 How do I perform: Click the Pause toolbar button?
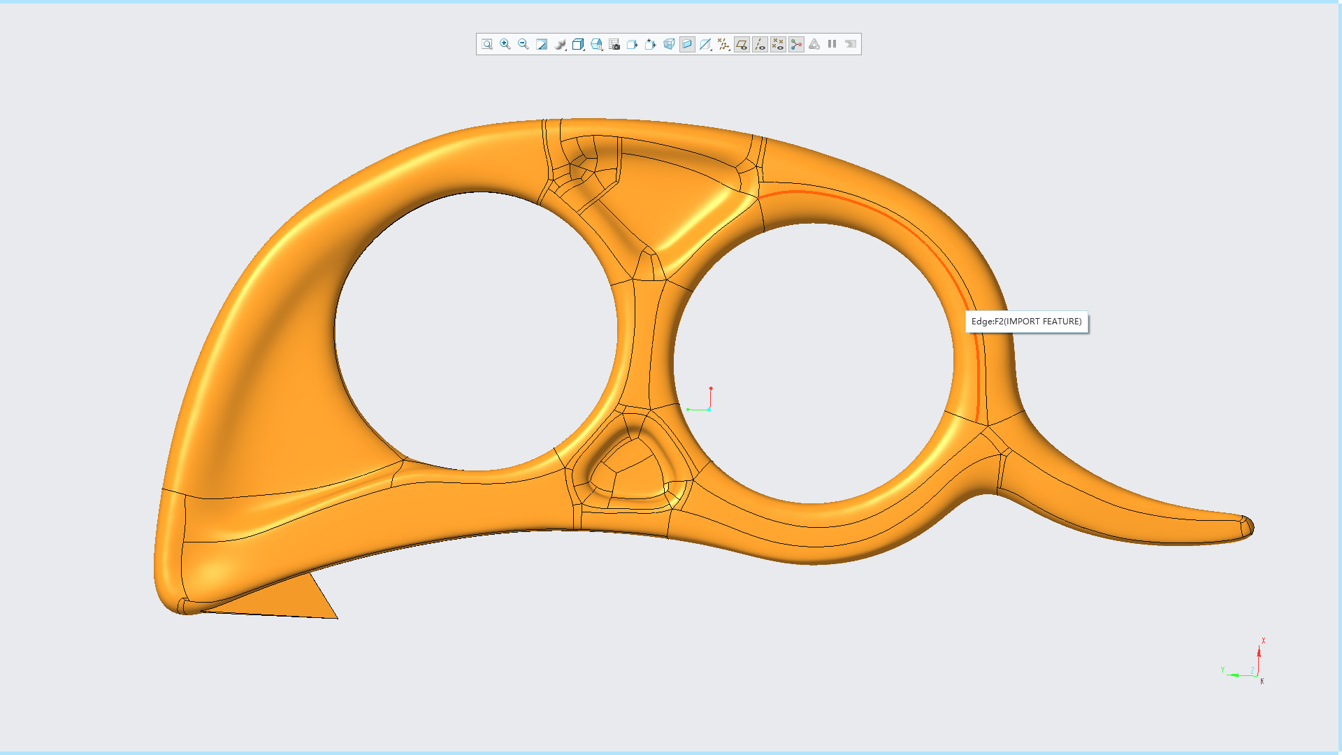coord(832,44)
